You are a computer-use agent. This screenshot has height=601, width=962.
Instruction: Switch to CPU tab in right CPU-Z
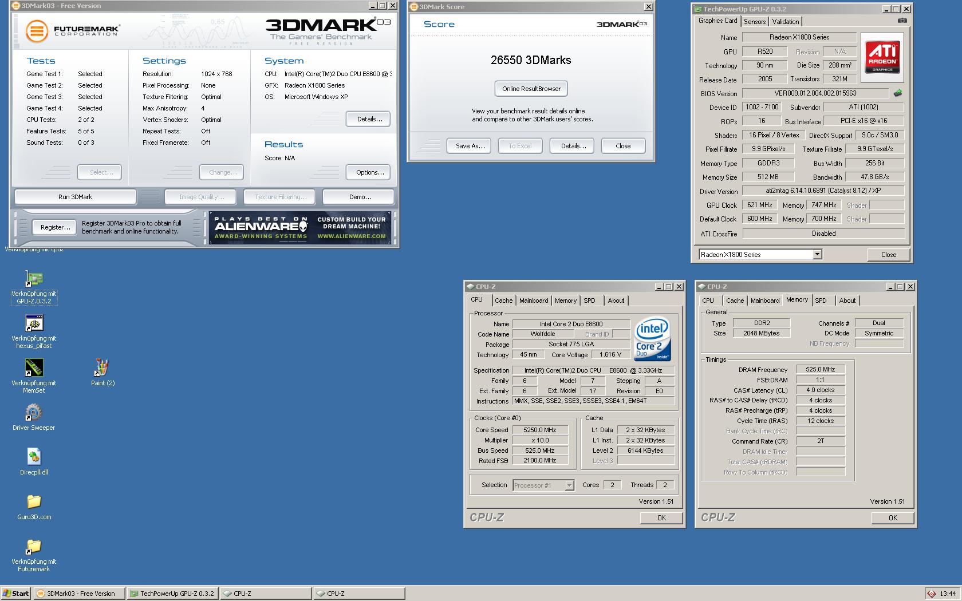[708, 300]
